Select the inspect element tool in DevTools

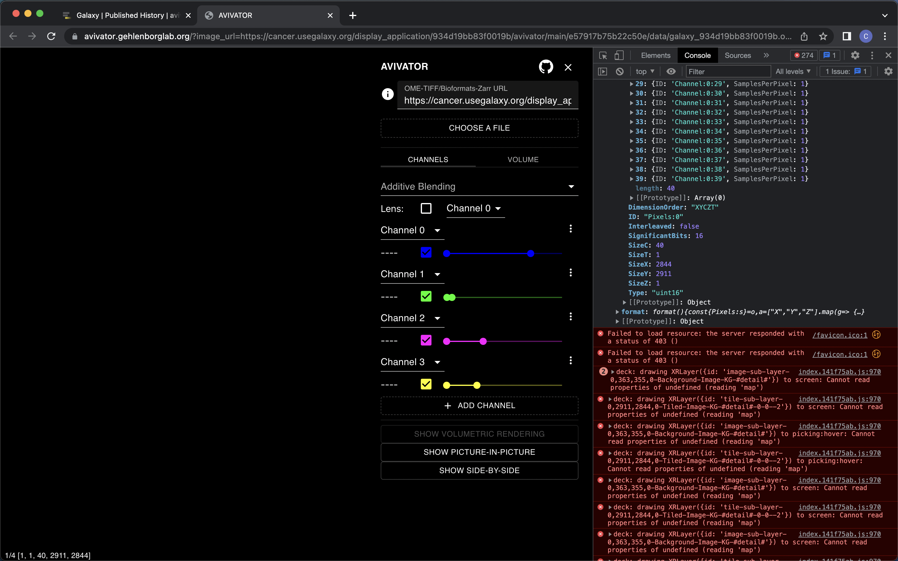[x=603, y=55]
